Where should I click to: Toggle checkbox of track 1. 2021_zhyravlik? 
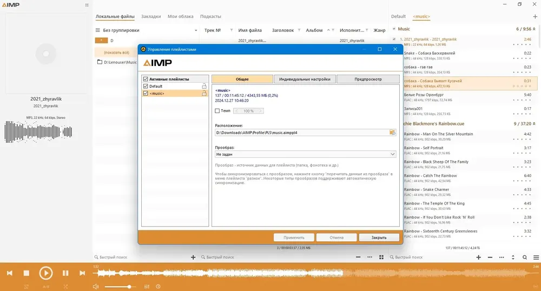[x=394, y=39]
